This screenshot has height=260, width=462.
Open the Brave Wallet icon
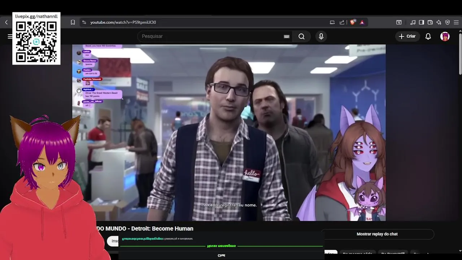(430, 22)
